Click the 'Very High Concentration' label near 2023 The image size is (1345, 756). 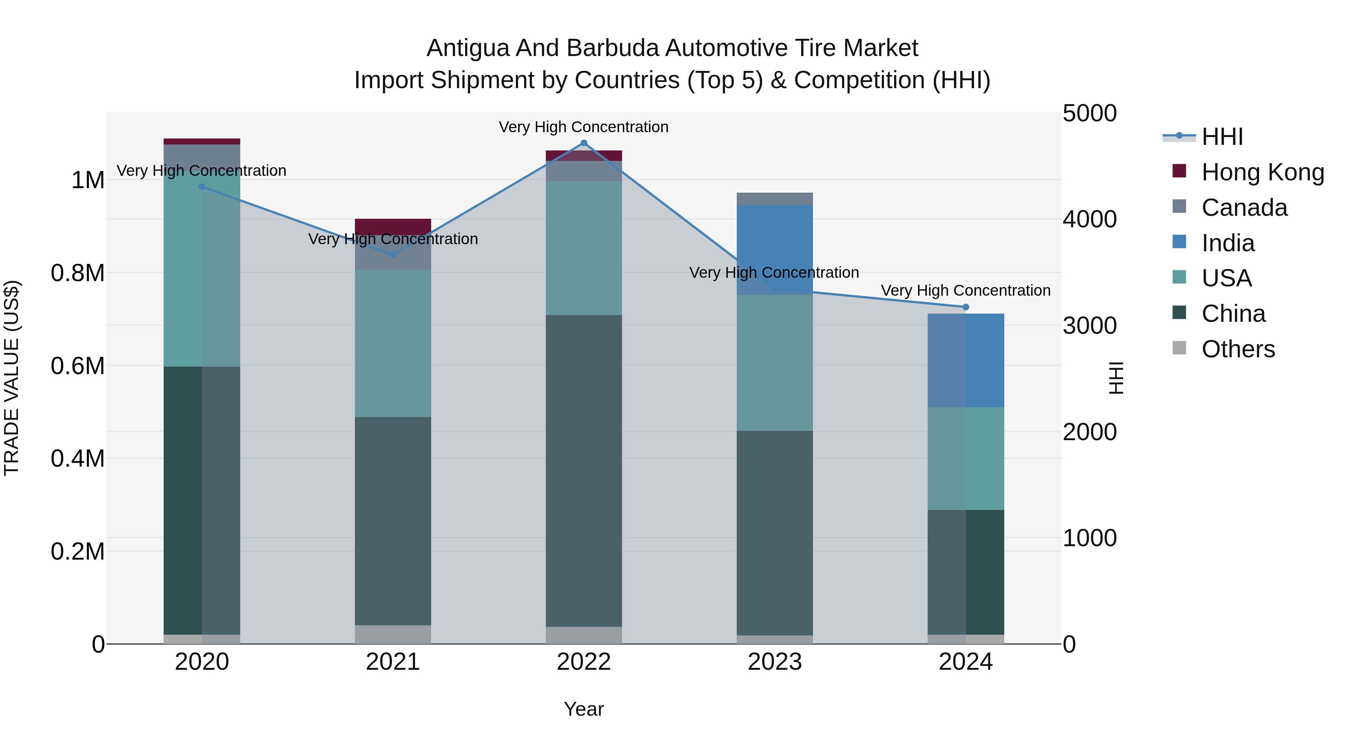pos(774,273)
